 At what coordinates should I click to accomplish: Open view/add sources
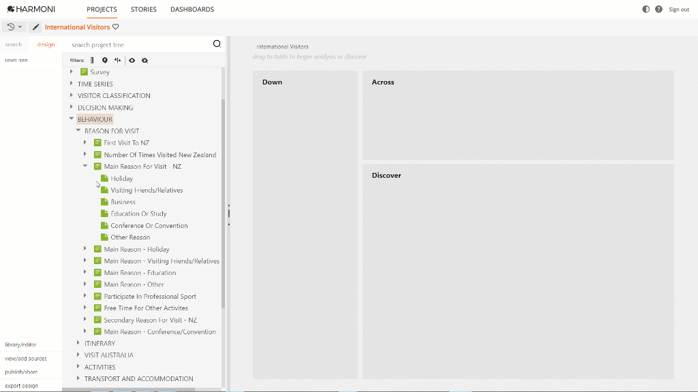click(x=26, y=358)
